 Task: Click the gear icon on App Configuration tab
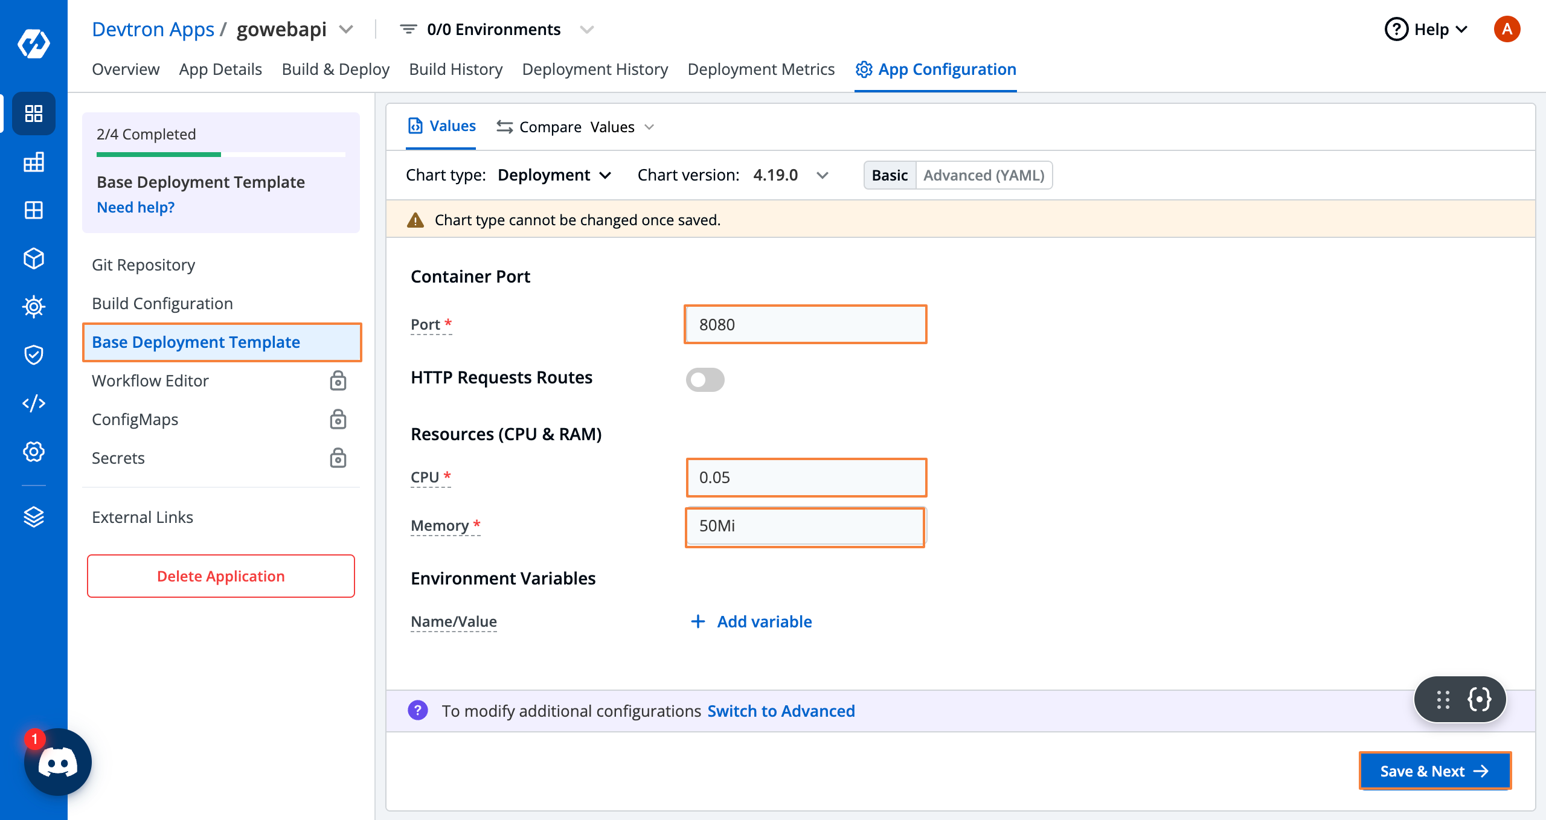864,69
